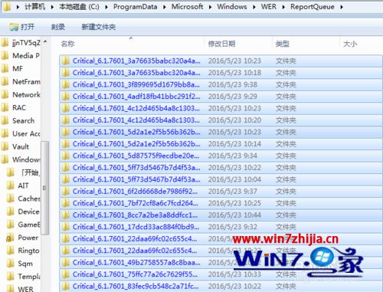Click folder icon of Critical_6.1.7601_83fec9cb548c2a71fc row
The height and width of the screenshot is (292, 383).
point(66,286)
